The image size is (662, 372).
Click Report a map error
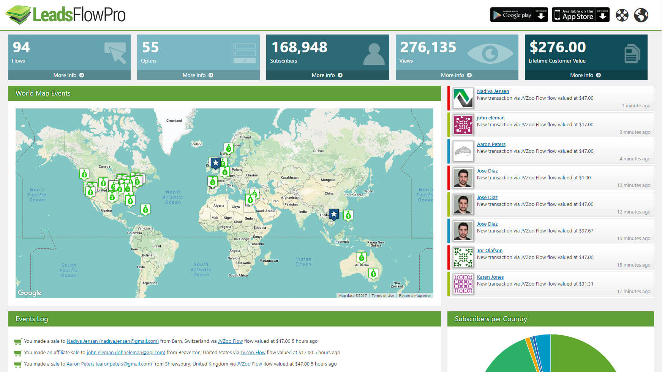pyautogui.click(x=415, y=296)
